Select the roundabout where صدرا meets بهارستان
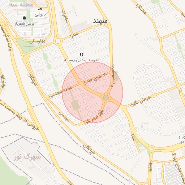 (58, 41)
